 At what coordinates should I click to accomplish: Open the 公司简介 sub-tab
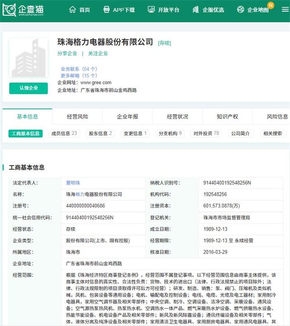coord(241,134)
